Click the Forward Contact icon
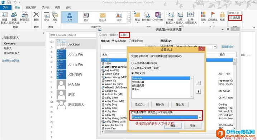 coord(171,15)
